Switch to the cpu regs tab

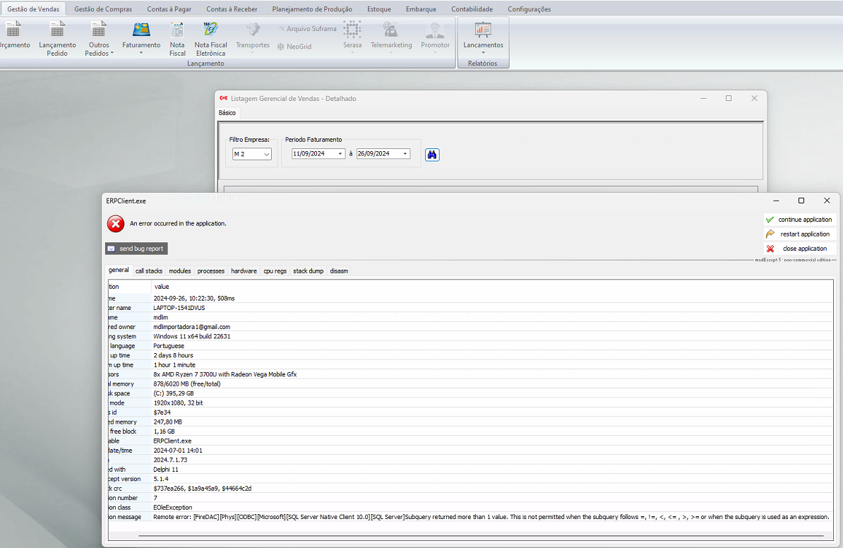point(275,271)
